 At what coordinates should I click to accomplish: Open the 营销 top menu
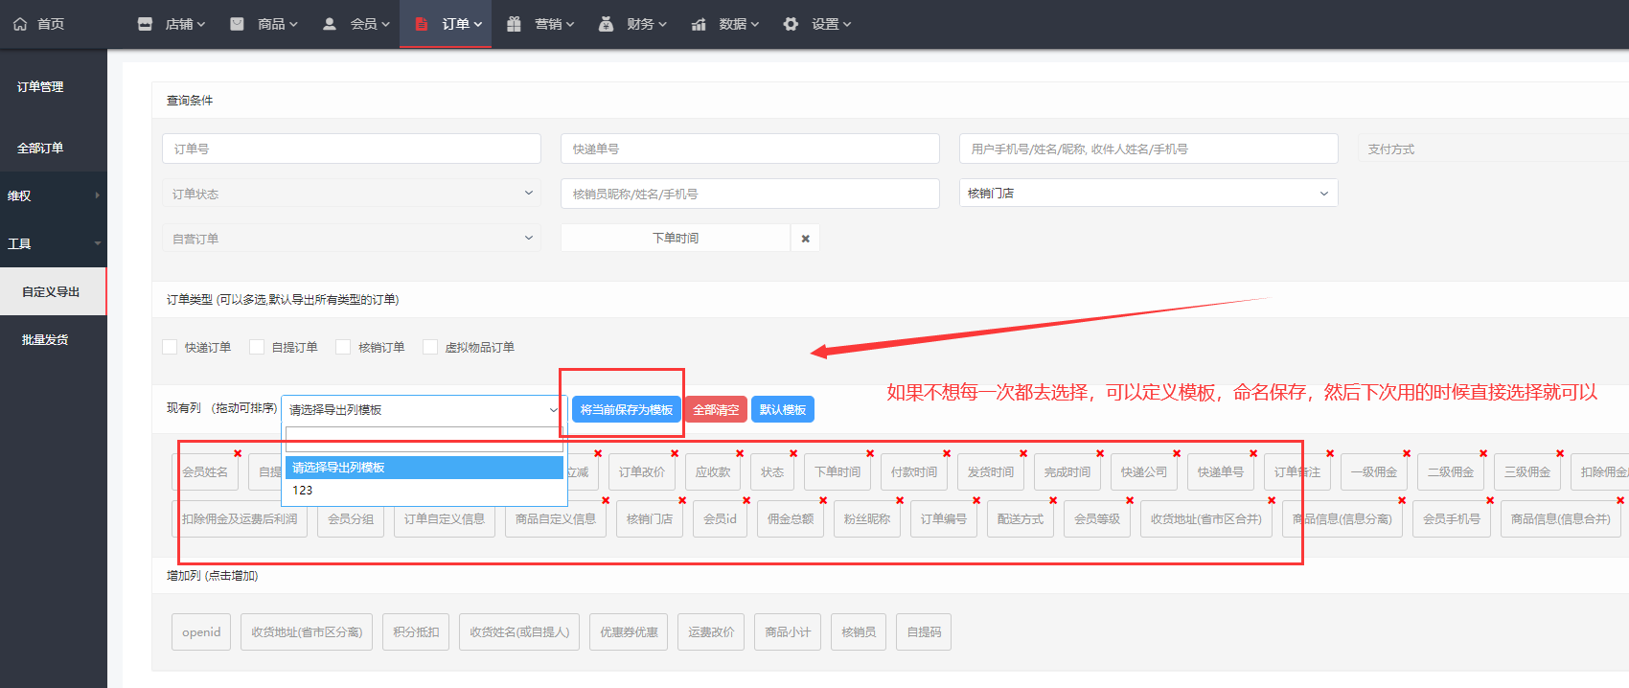(540, 24)
